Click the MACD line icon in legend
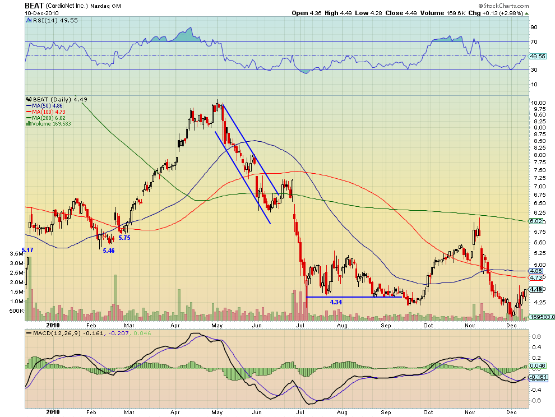This screenshot has width=555, height=417. [x=29, y=333]
